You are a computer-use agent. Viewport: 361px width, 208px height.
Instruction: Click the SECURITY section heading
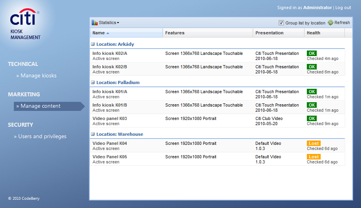point(21,125)
